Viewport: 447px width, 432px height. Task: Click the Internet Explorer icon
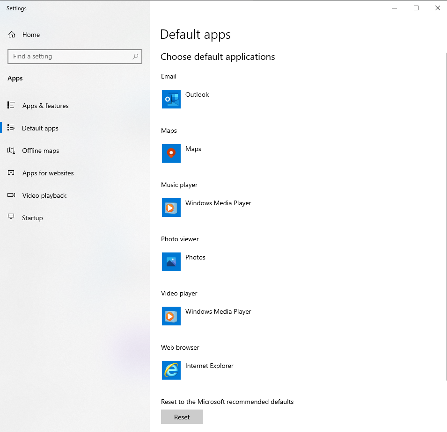point(171,370)
